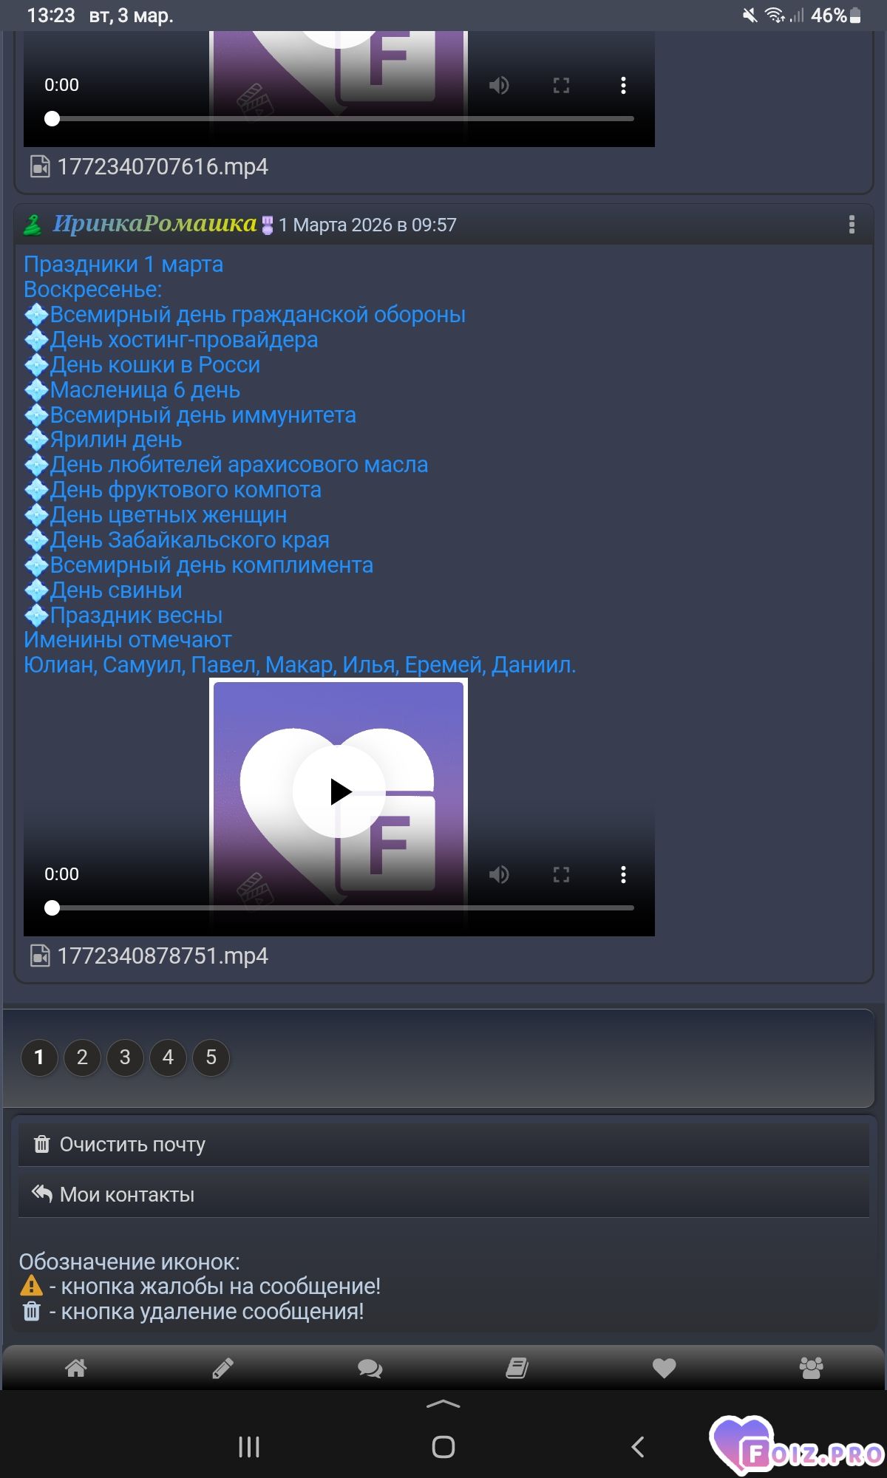Image resolution: width=887 pixels, height=1478 pixels.
Task: Open chat bubbles icon in bottom bar
Action: pos(370,1368)
